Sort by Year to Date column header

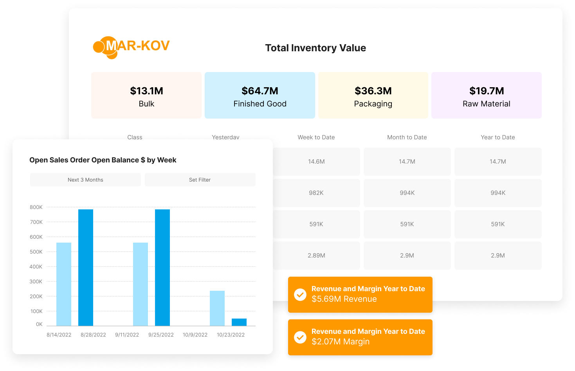(x=497, y=137)
